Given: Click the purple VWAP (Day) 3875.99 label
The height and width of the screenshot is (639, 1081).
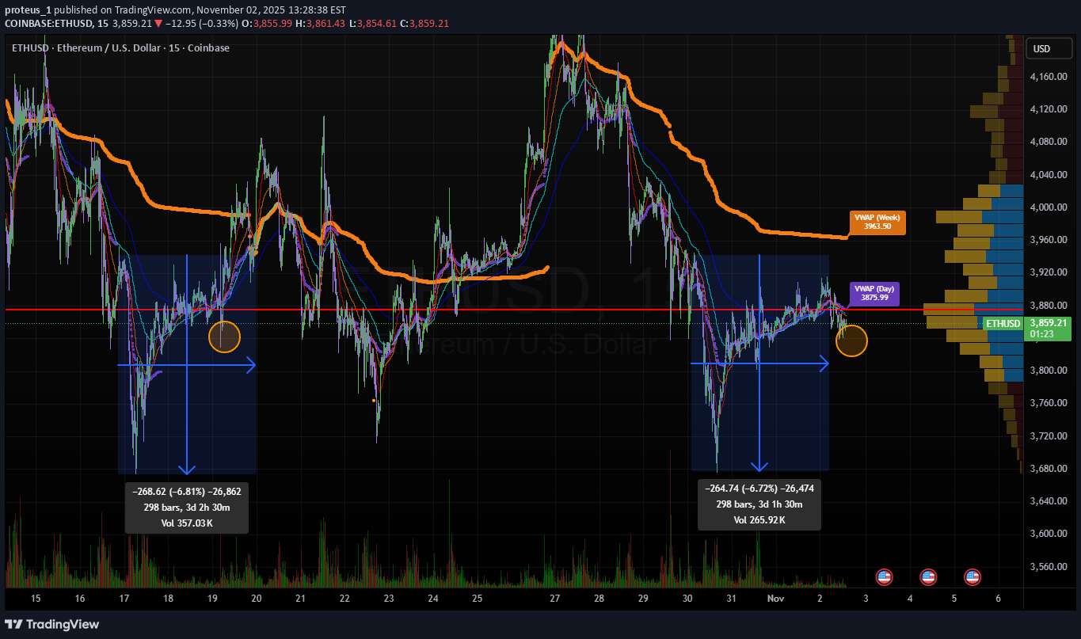Looking at the screenshot, I should [874, 294].
